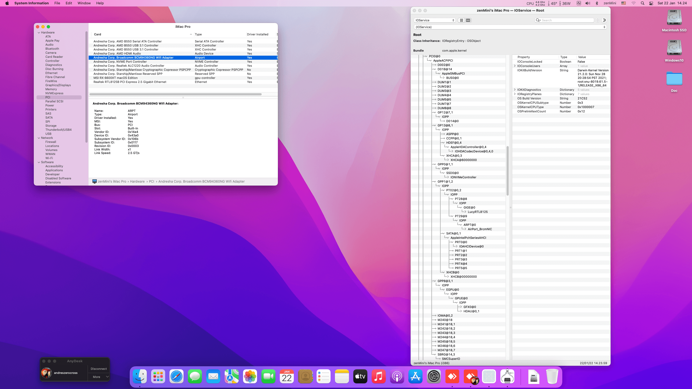
Task: Launch Safari from the Dock
Action: [177, 376]
